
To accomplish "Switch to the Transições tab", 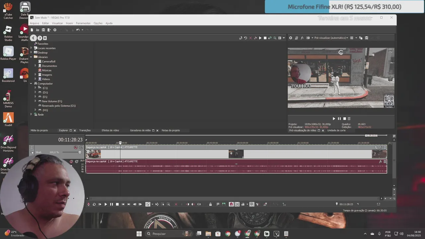I will [85, 130].
